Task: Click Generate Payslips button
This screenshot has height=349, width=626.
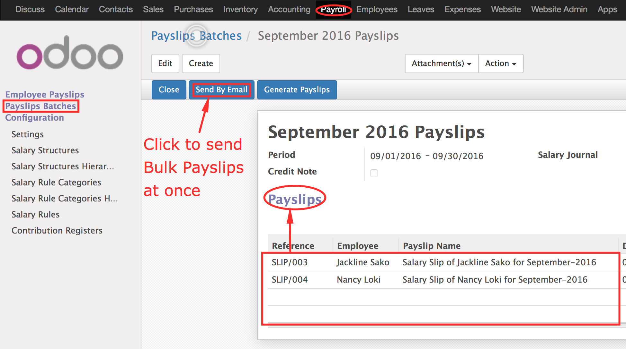Action: tap(297, 90)
